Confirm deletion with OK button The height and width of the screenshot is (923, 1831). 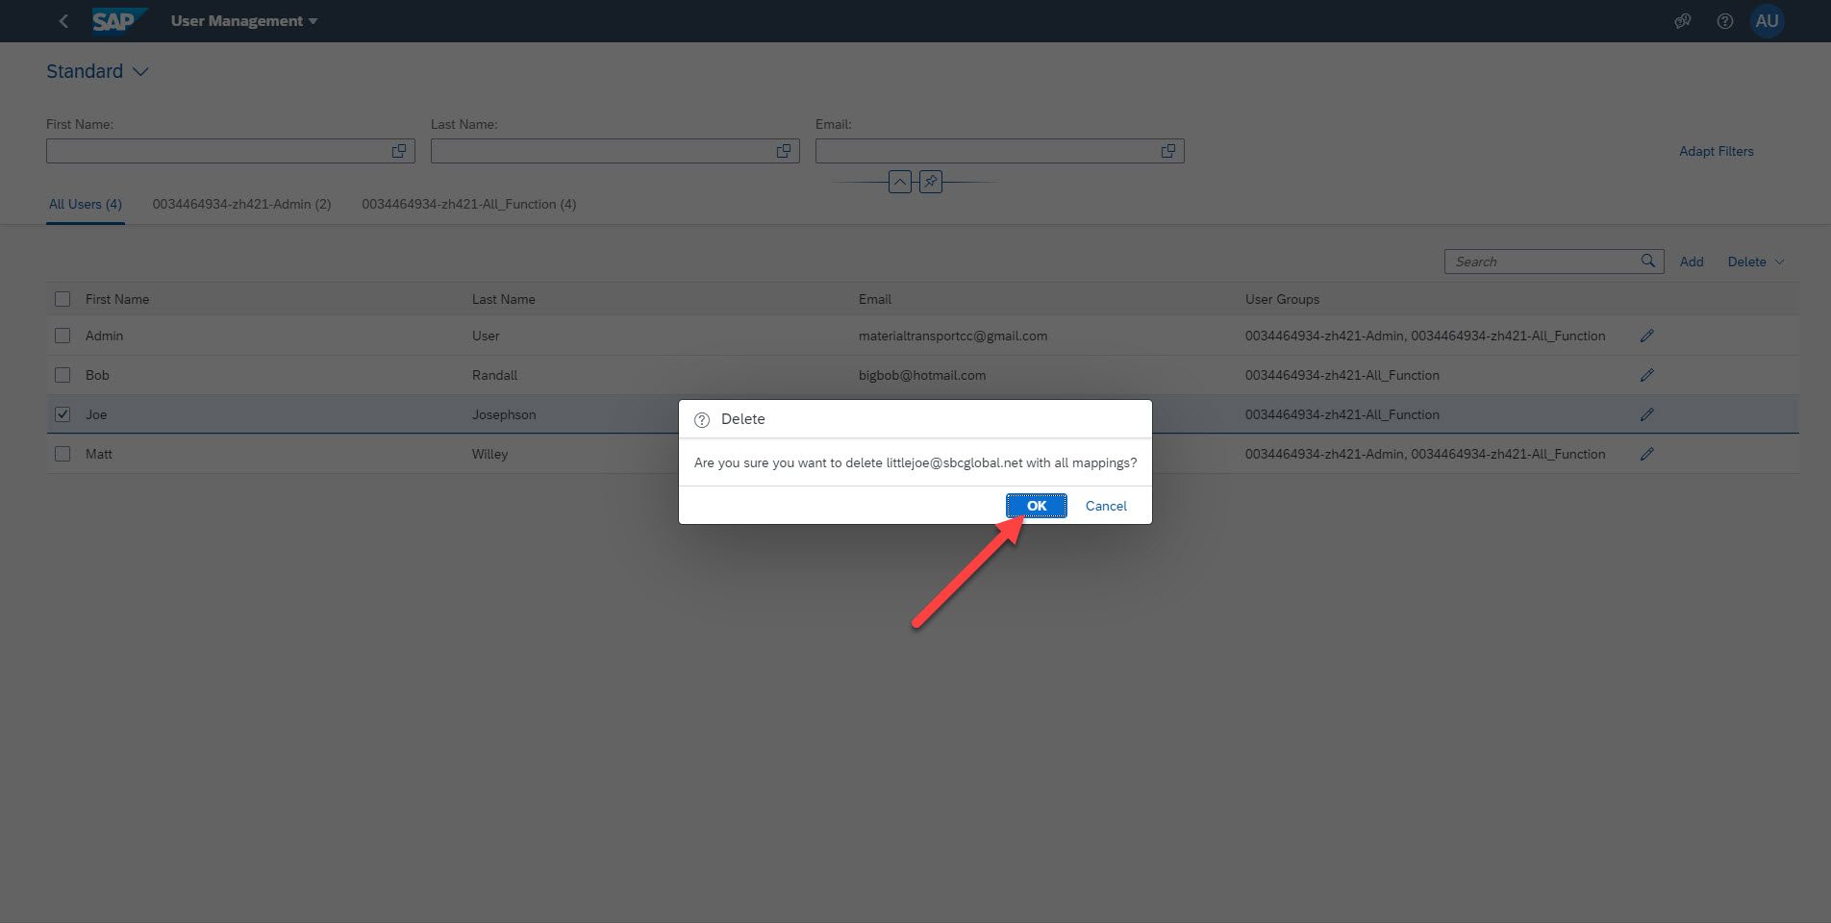click(x=1037, y=506)
